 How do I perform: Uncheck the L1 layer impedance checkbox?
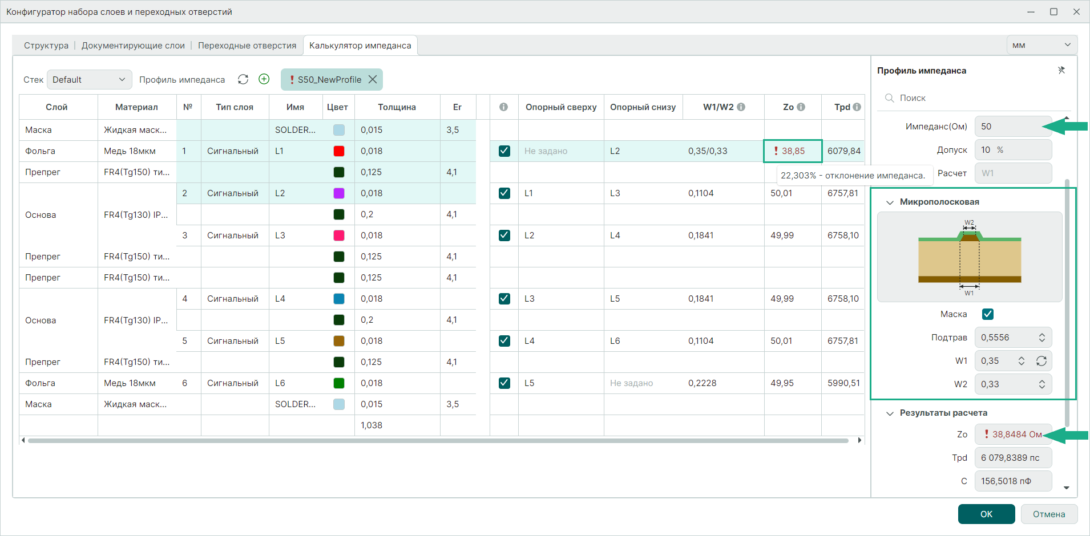(x=504, y=151)
